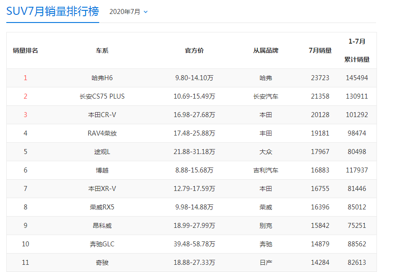The height and width of the screenshot is (272, 395).
Task: Click the 奇骏 car series name
Action: pyautogui.click(x=102, y=263)
